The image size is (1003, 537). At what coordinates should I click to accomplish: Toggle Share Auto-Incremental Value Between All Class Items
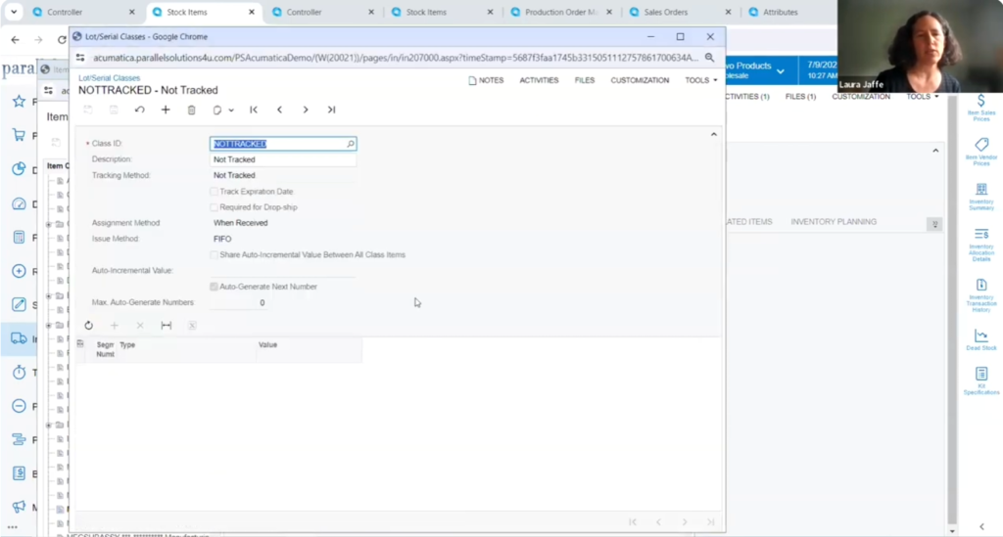click(x=214, y=254)
